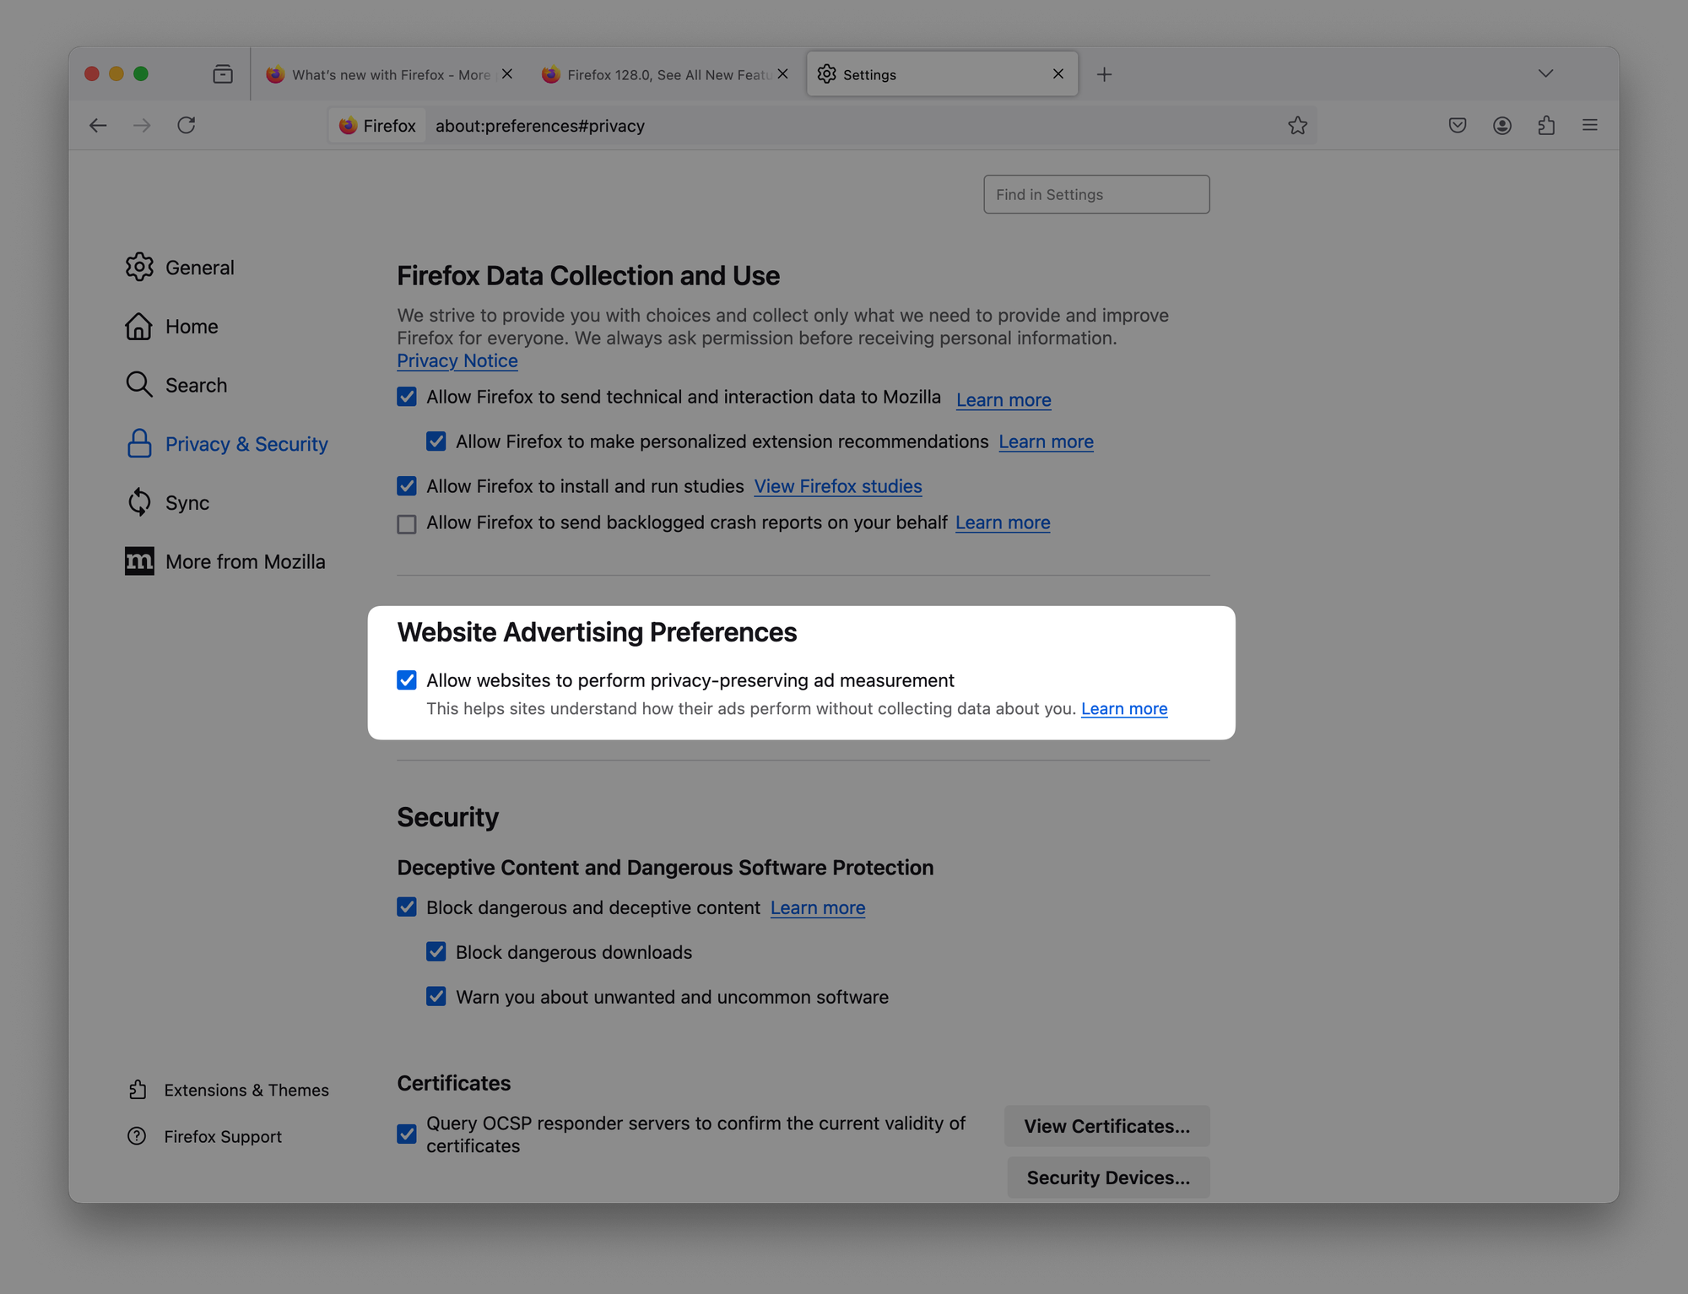Click the Sync arrows icon
The width and height of the screenshot is (1688, 1294).
tap(139, 502)
